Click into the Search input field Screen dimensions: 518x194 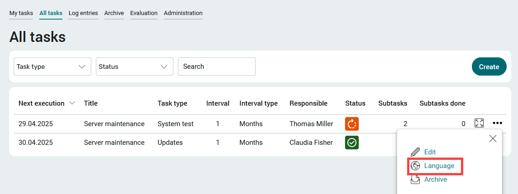coord(217,66)
